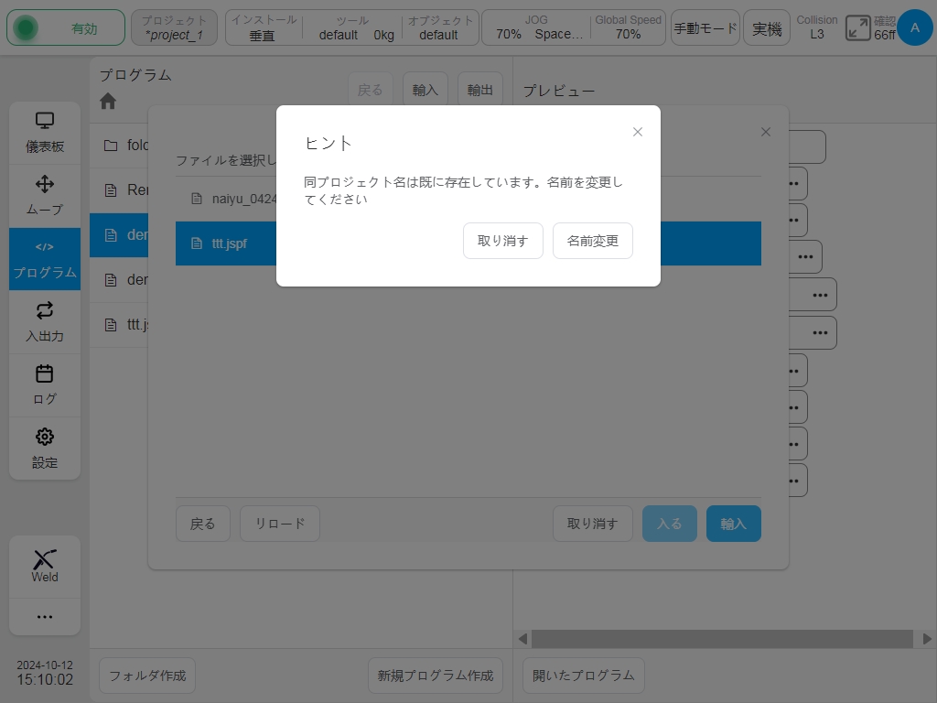Click the preview scrollbar right arrow

click(x=927, y=639)
